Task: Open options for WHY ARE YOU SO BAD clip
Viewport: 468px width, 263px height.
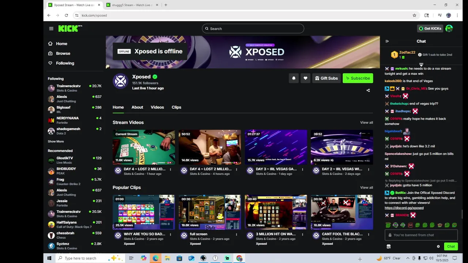Action: pos(170,235)
